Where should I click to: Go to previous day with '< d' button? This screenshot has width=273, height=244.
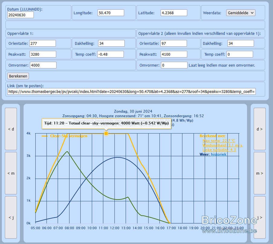pyautogui.click(x=11, y=129)
